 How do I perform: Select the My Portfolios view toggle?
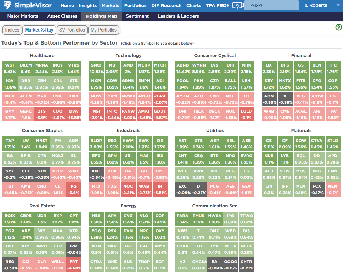point(103,30)
